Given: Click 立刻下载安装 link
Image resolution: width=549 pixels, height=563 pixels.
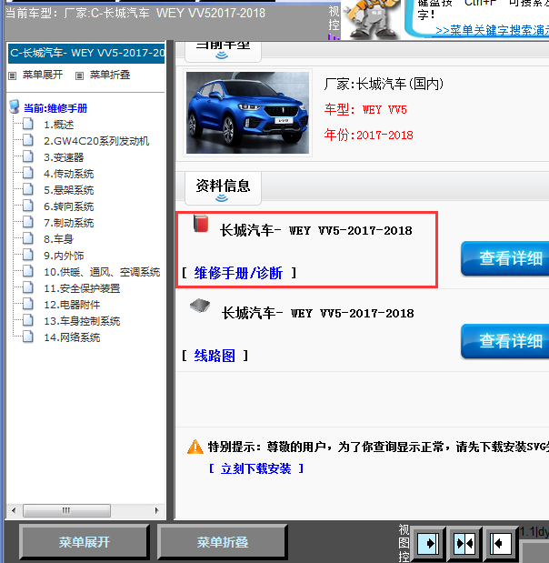Looking at the screenshot, I should coord(255,468).
